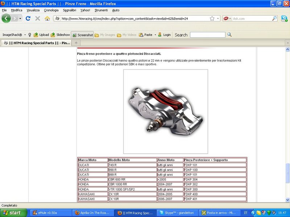Start an ImageShack Slideshow
The image size is (290, 217).
coord(60,35)
